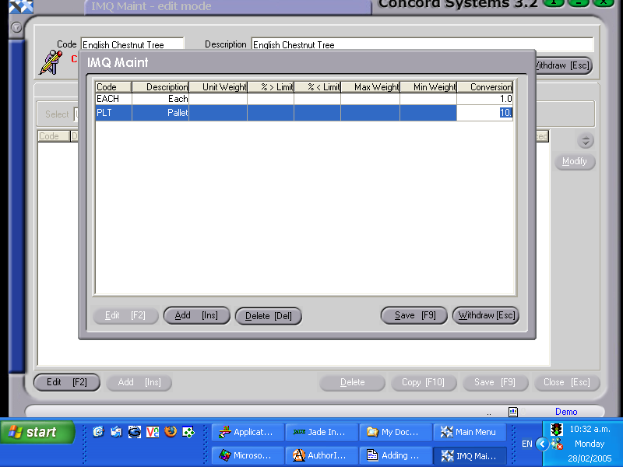Open Internet Explorer from the quick launch bar
The width and height of the screenshot is (623, 467).
[99, 432]
